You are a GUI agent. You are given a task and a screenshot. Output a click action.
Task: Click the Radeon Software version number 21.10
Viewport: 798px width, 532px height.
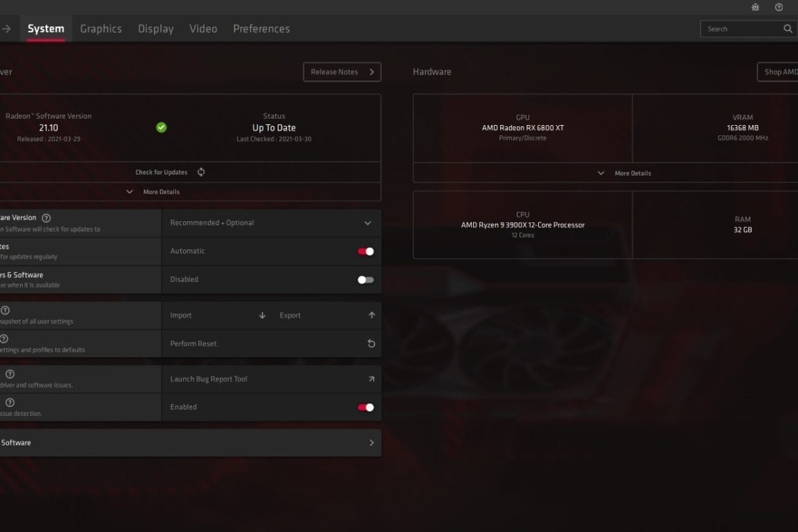pos(48,128)
